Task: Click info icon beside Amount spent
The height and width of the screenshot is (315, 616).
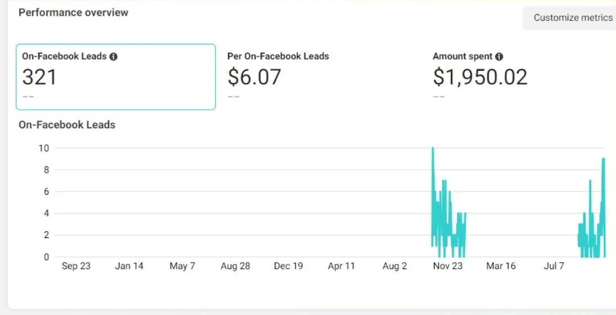Action: 499,57
